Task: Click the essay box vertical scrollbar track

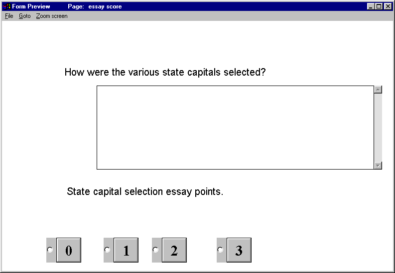Action: coord(378,127)
